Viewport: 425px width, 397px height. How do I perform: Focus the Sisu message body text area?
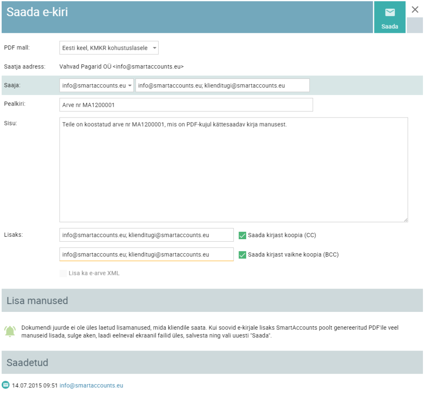(x=233, y=170)
